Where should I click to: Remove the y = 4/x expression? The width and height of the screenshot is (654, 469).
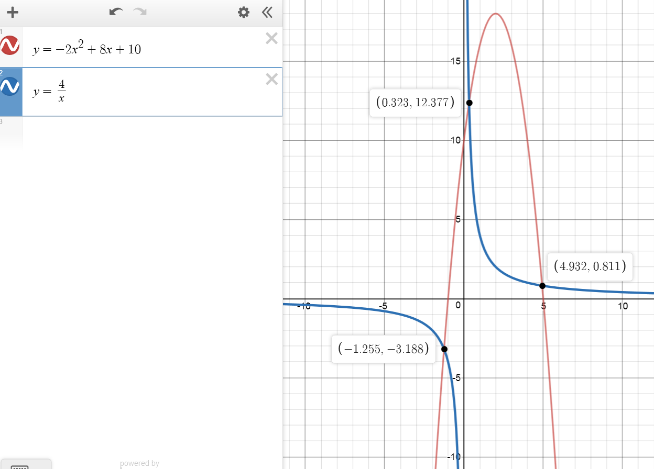[x=271, y=79]
